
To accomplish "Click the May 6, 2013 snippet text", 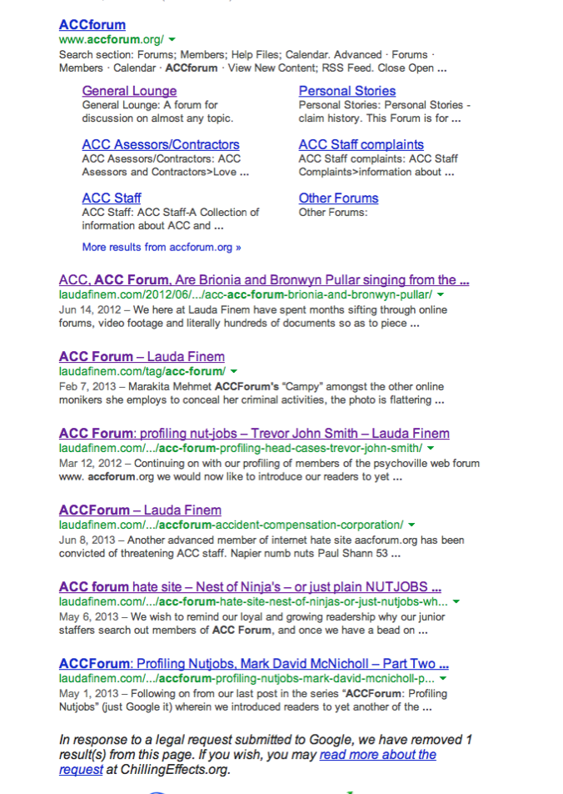I will [x=252, y=624].
